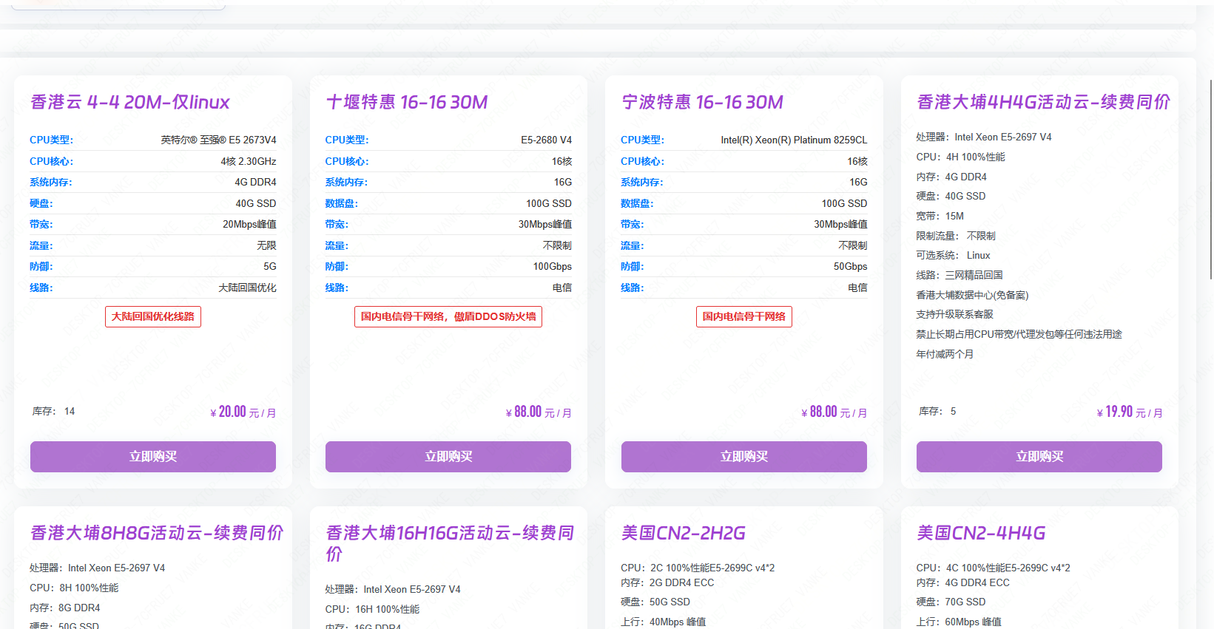The width and height of the screenshot is (1214, 629).
Task: Select the 十堰特惠 16-16 30M heading
Action: coord(406,102)
